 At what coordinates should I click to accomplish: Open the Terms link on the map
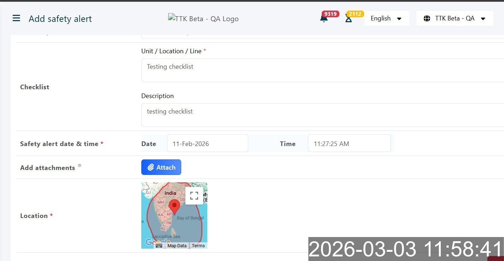(198, 245)
